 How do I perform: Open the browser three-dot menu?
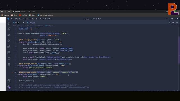tap(179, 12)
